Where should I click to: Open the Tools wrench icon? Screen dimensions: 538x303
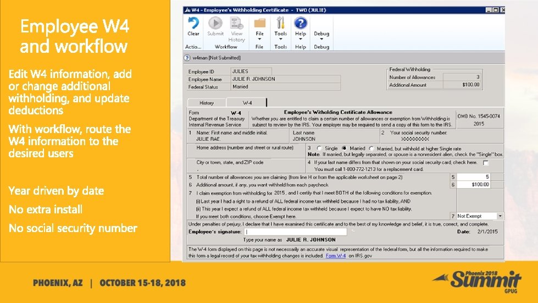pyautogui.click(x=280, y=23)
